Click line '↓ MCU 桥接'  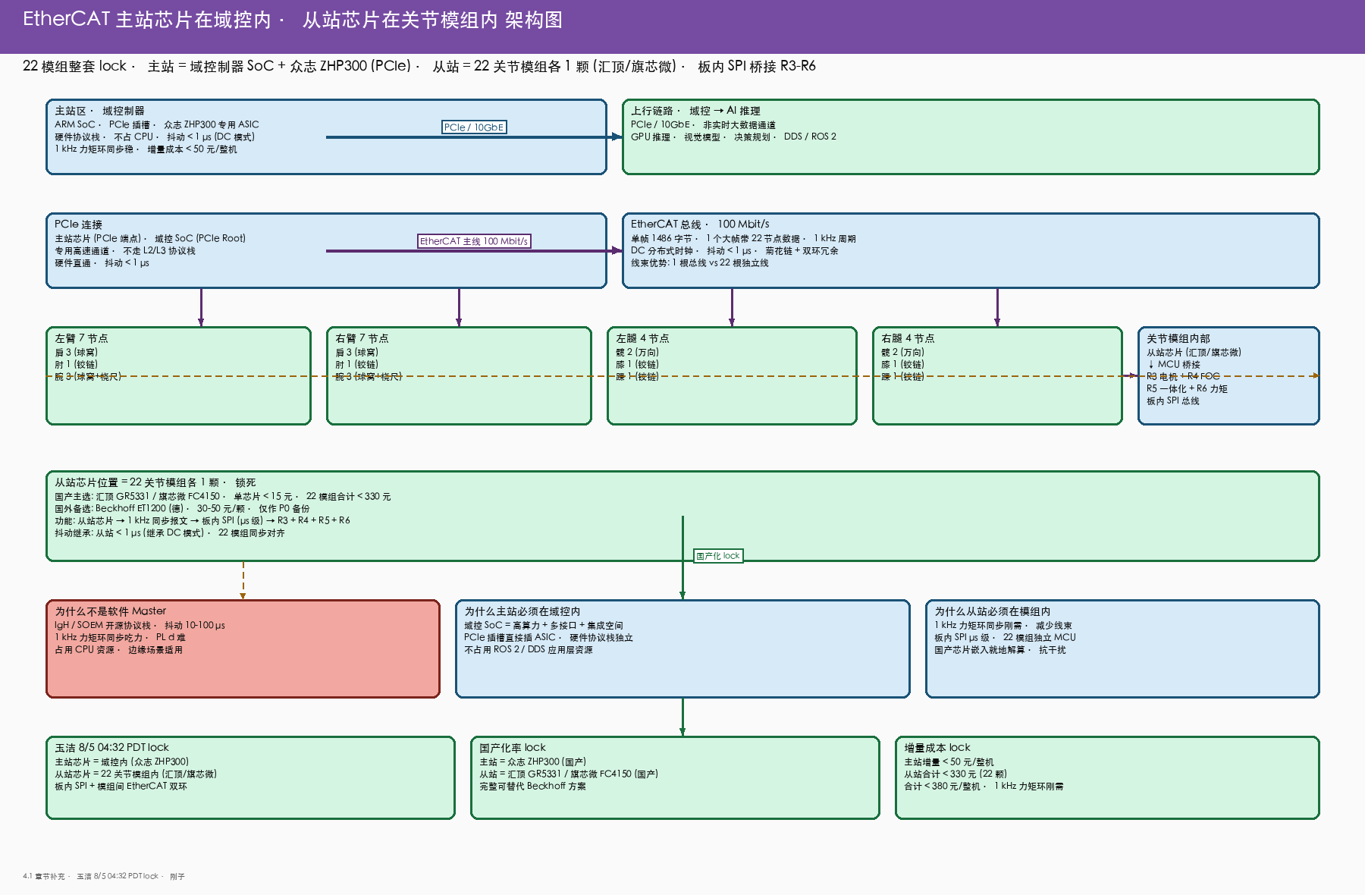[1173, 365]
